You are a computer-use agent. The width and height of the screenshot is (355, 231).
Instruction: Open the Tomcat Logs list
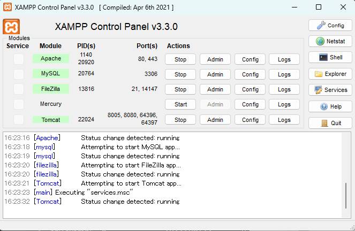(284, 120)
